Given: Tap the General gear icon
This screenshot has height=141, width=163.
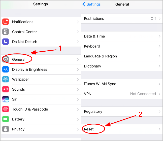Looking at the screenshot, I should 6,59.
